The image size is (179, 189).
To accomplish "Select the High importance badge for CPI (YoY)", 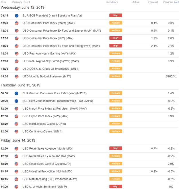I will coord(116,38).
